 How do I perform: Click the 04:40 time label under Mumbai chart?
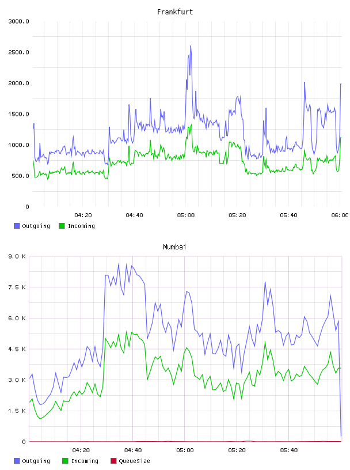[x=133, y=450]
